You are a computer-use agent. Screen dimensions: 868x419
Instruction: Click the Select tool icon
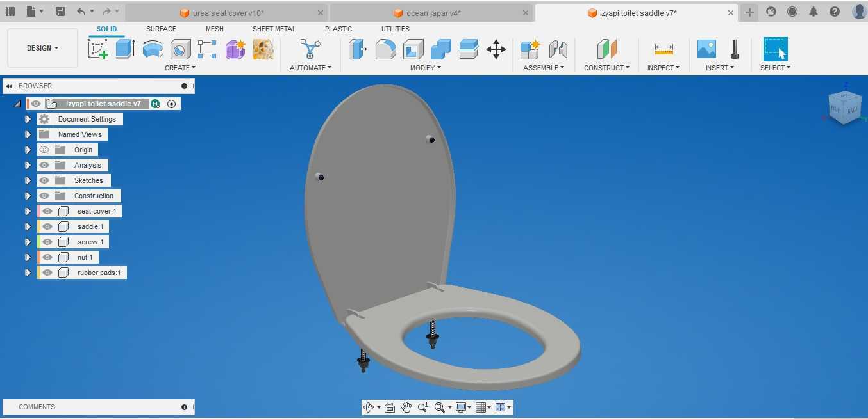(x=775, y=49)
